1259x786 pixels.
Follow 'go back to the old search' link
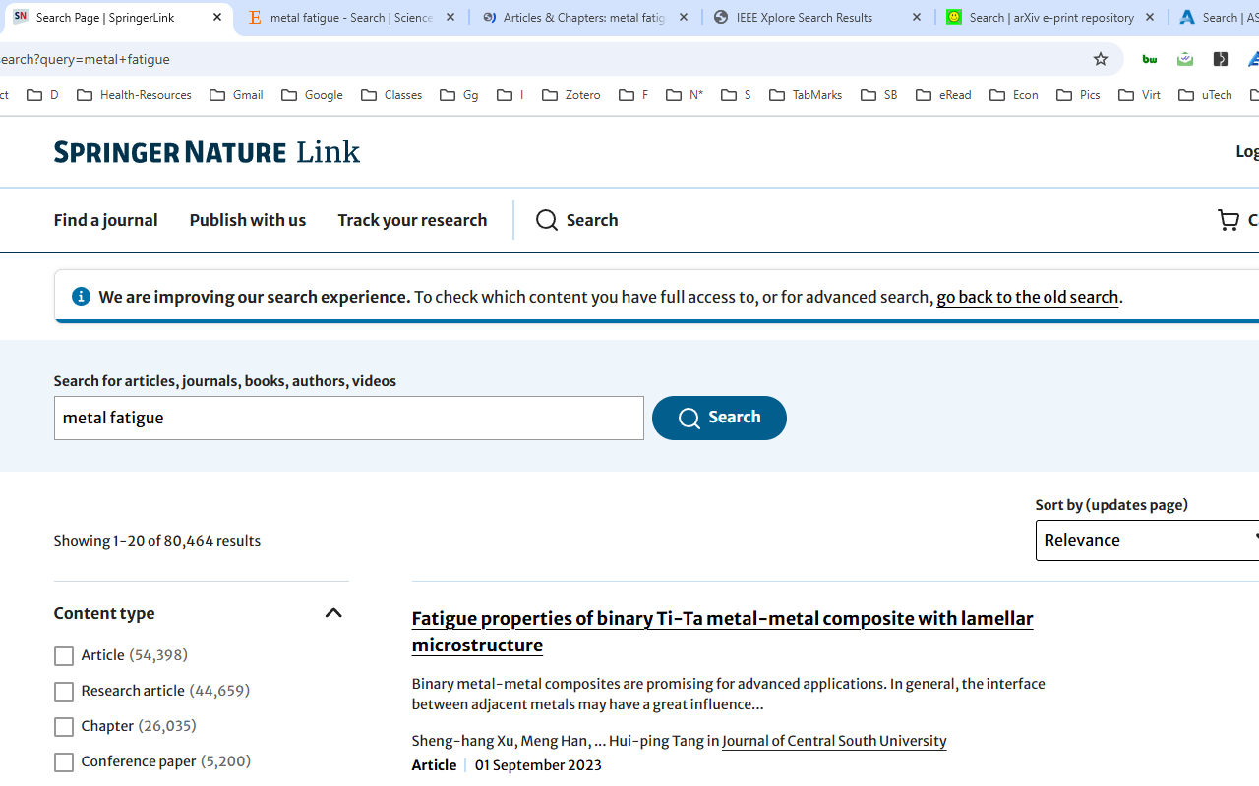click(1027, 297)
